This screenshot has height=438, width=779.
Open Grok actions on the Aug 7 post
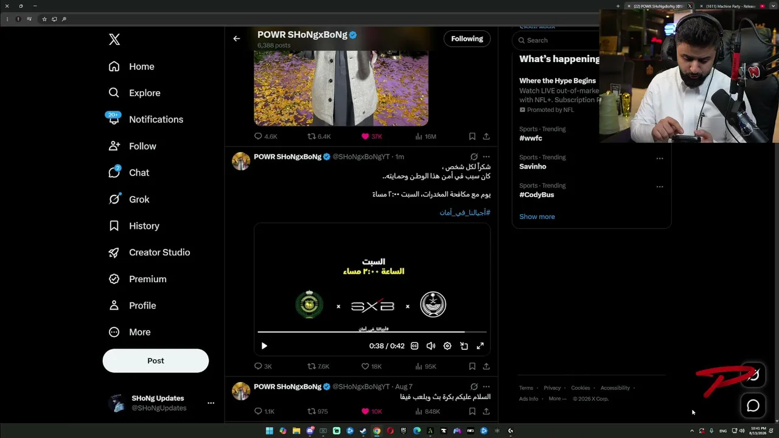pyautogui.click(x=474, y=387)
